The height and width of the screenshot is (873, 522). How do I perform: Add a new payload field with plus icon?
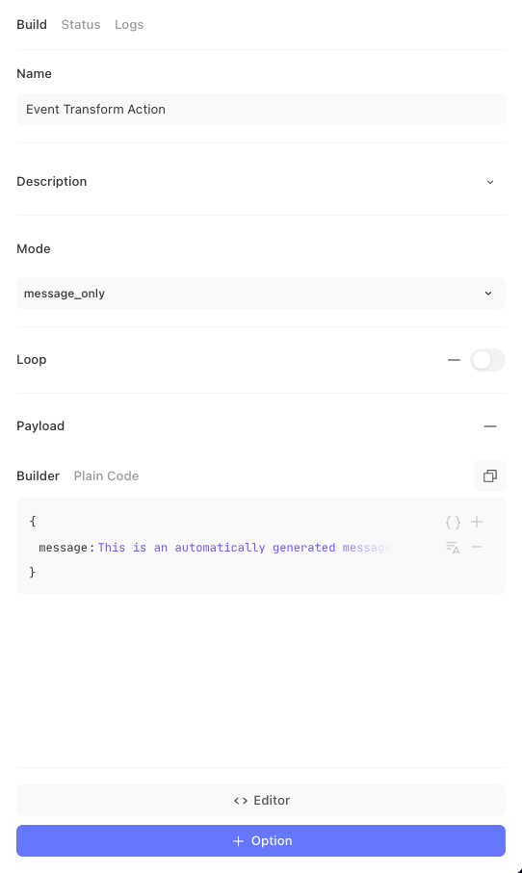point(477,522)
